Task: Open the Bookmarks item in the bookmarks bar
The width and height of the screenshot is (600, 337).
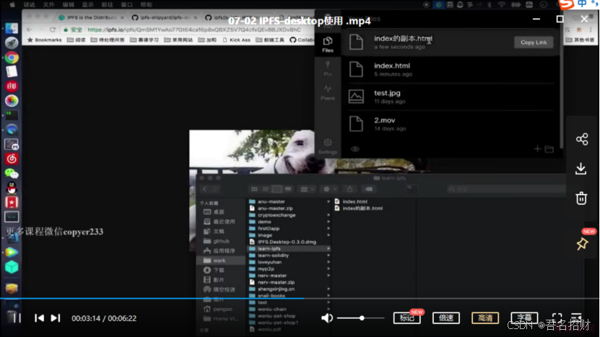Action: pos(44,40)
